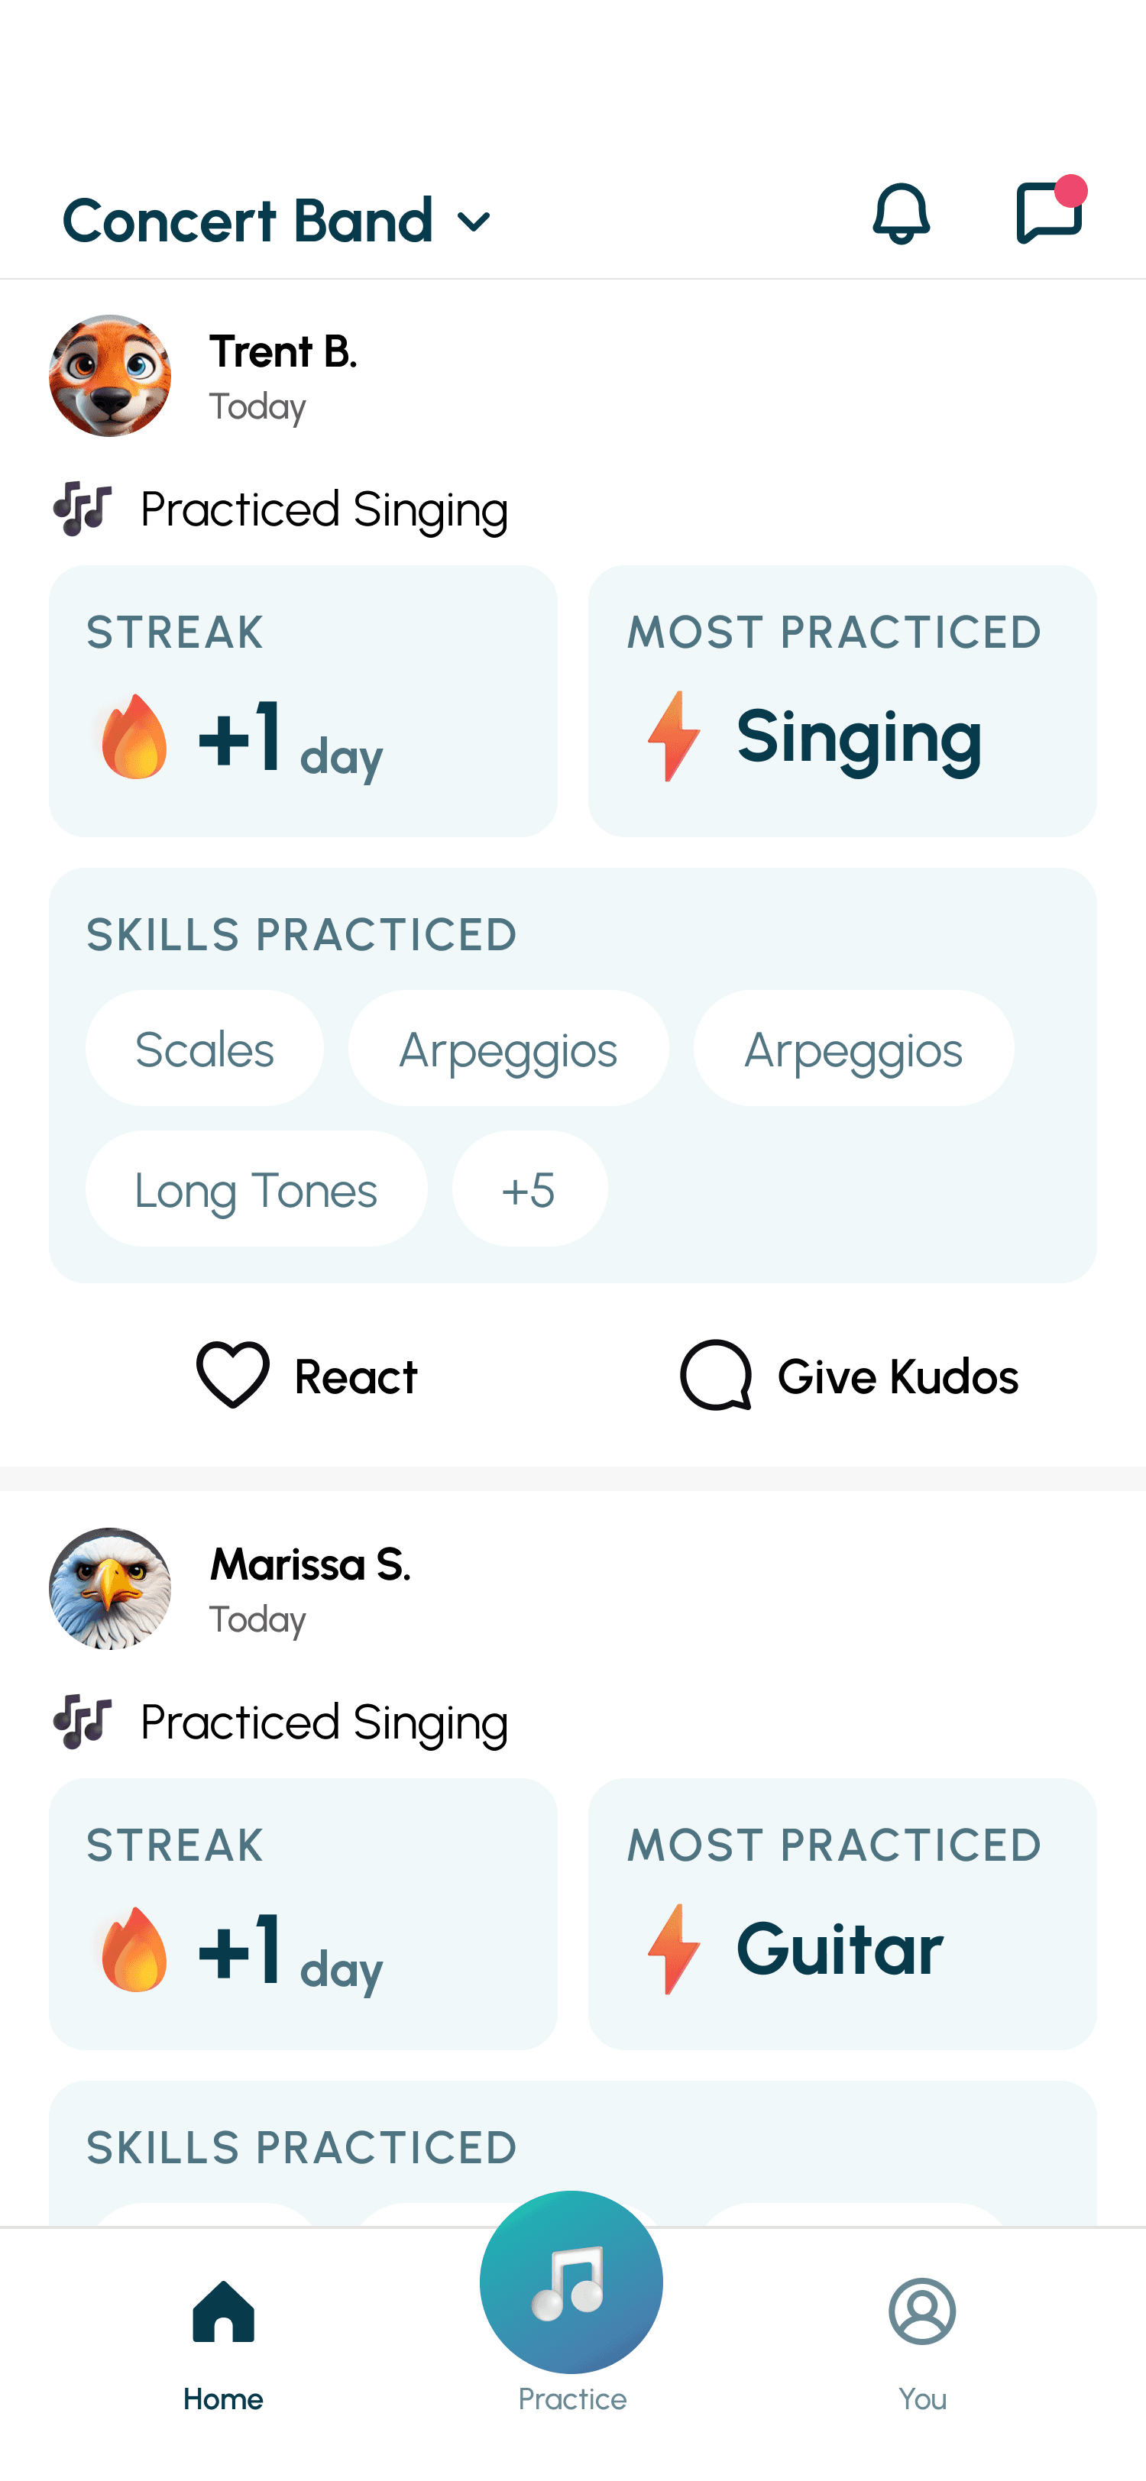Open Marissa S.'s eagle avatar
The width and height of the screenshot is (1146, 2481).
[110, 1588]
